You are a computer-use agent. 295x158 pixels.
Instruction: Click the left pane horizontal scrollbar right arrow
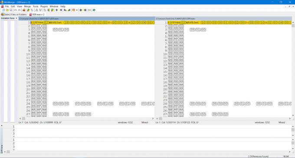pyautogui.click(x=153, y=119)
